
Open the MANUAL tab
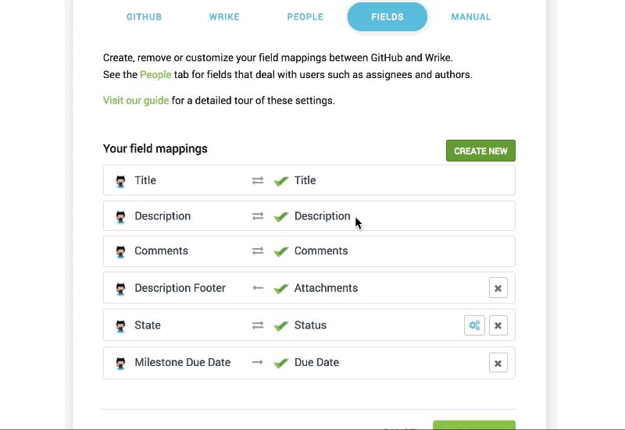[471, 16]
